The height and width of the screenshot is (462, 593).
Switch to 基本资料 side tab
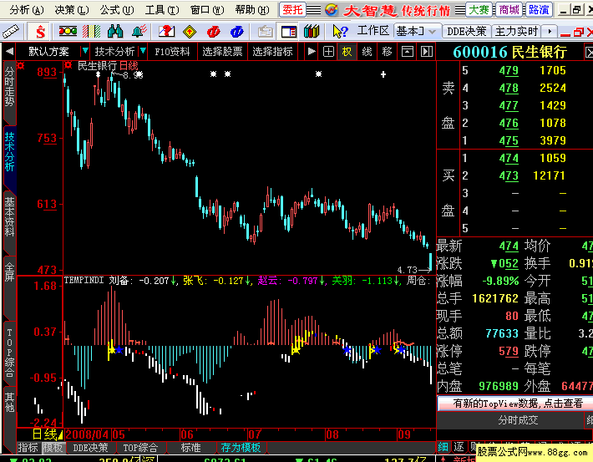click(x=9, y=217)
